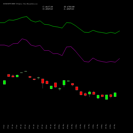The image size is (133, 133).
Task: Select the red candle above 04 May
Action: tap(56, 85)
